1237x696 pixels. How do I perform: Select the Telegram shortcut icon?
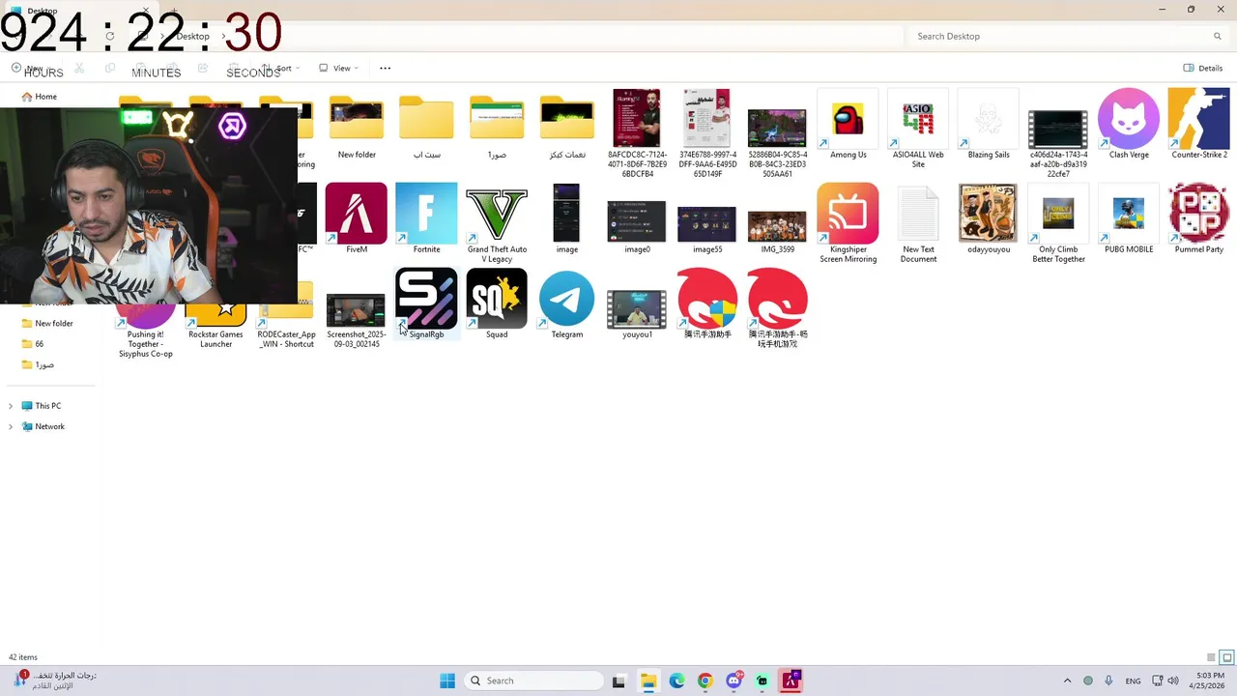pos(567,298)
